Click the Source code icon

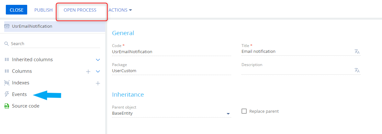click(6, 106)
